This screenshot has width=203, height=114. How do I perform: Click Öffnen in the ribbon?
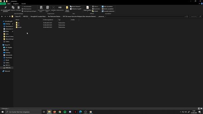click(95, 6)
